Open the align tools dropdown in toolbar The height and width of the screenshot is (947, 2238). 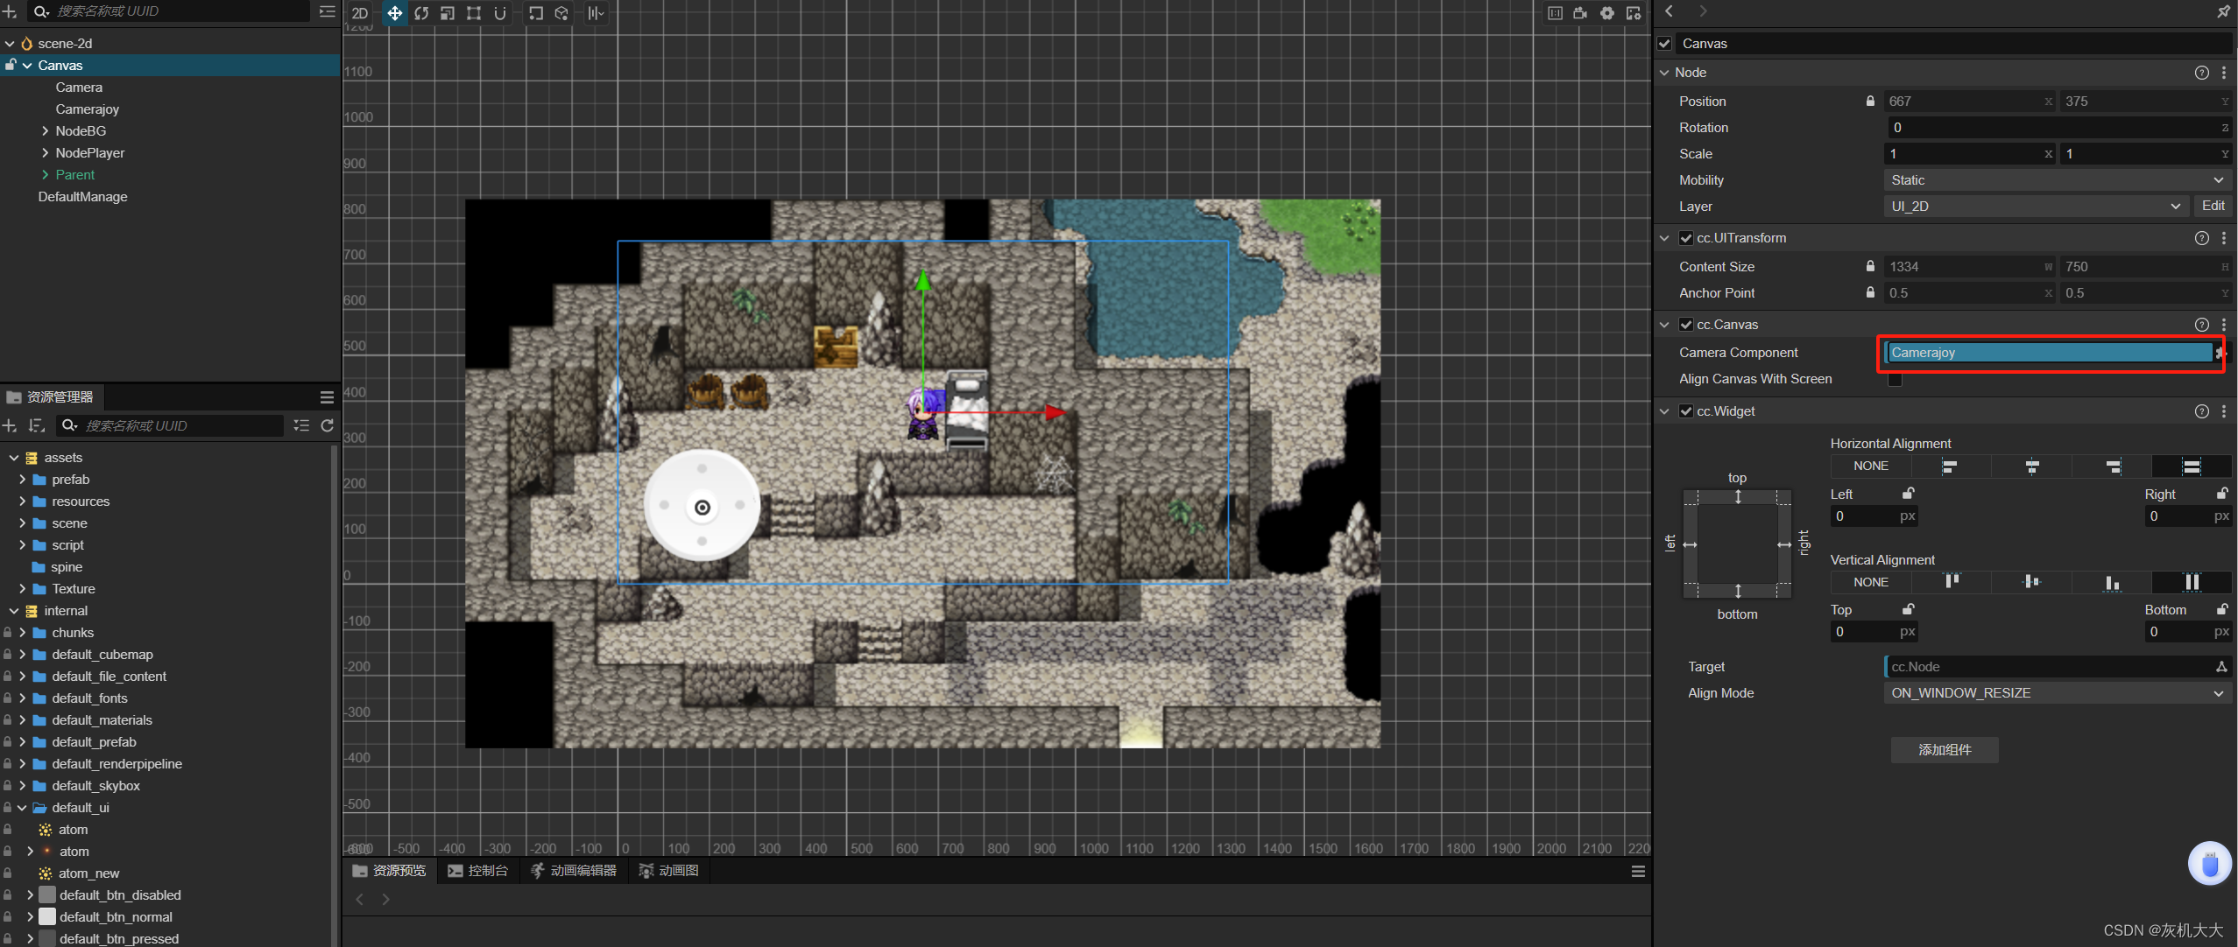(x=596, y=13)
